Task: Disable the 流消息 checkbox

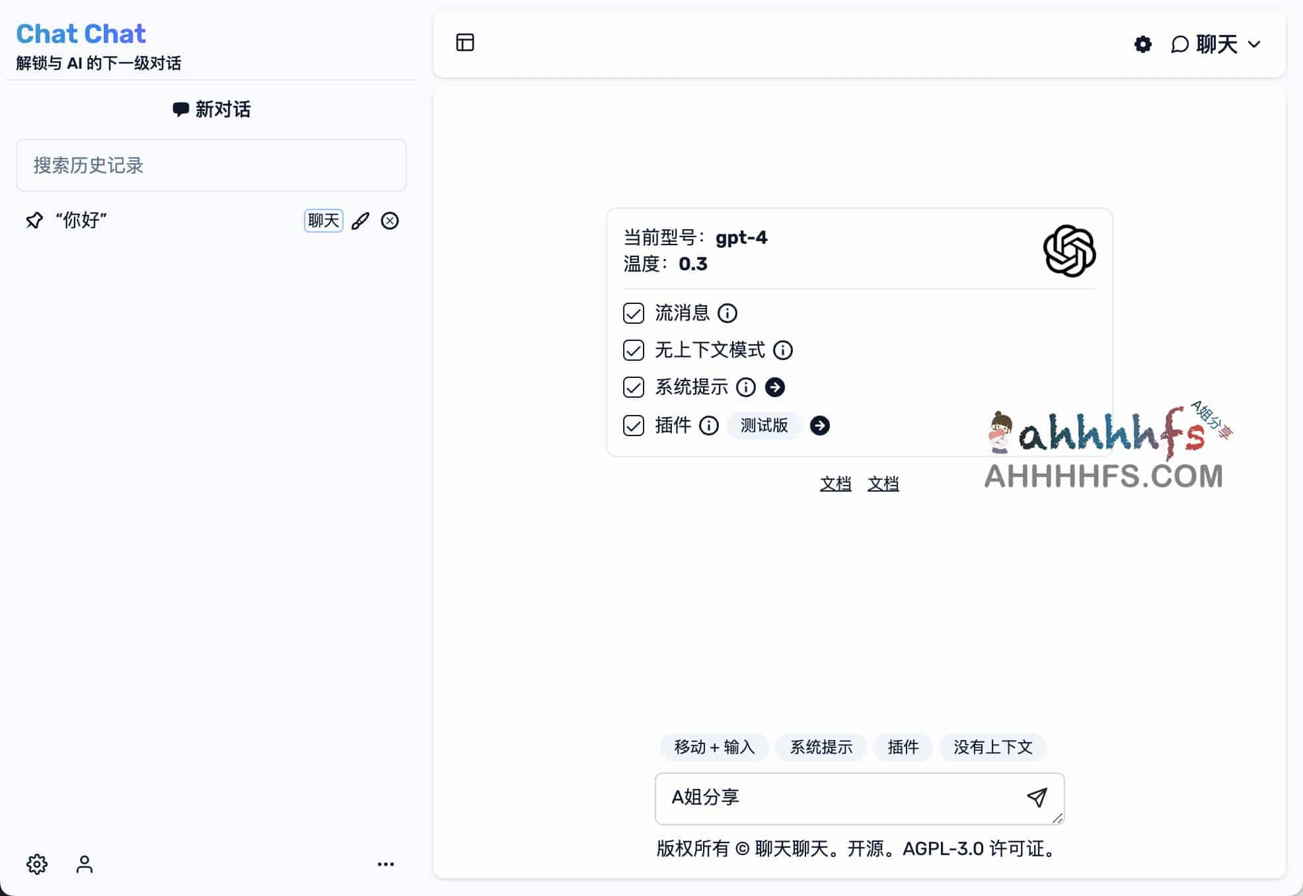Action: coord(633,313)
